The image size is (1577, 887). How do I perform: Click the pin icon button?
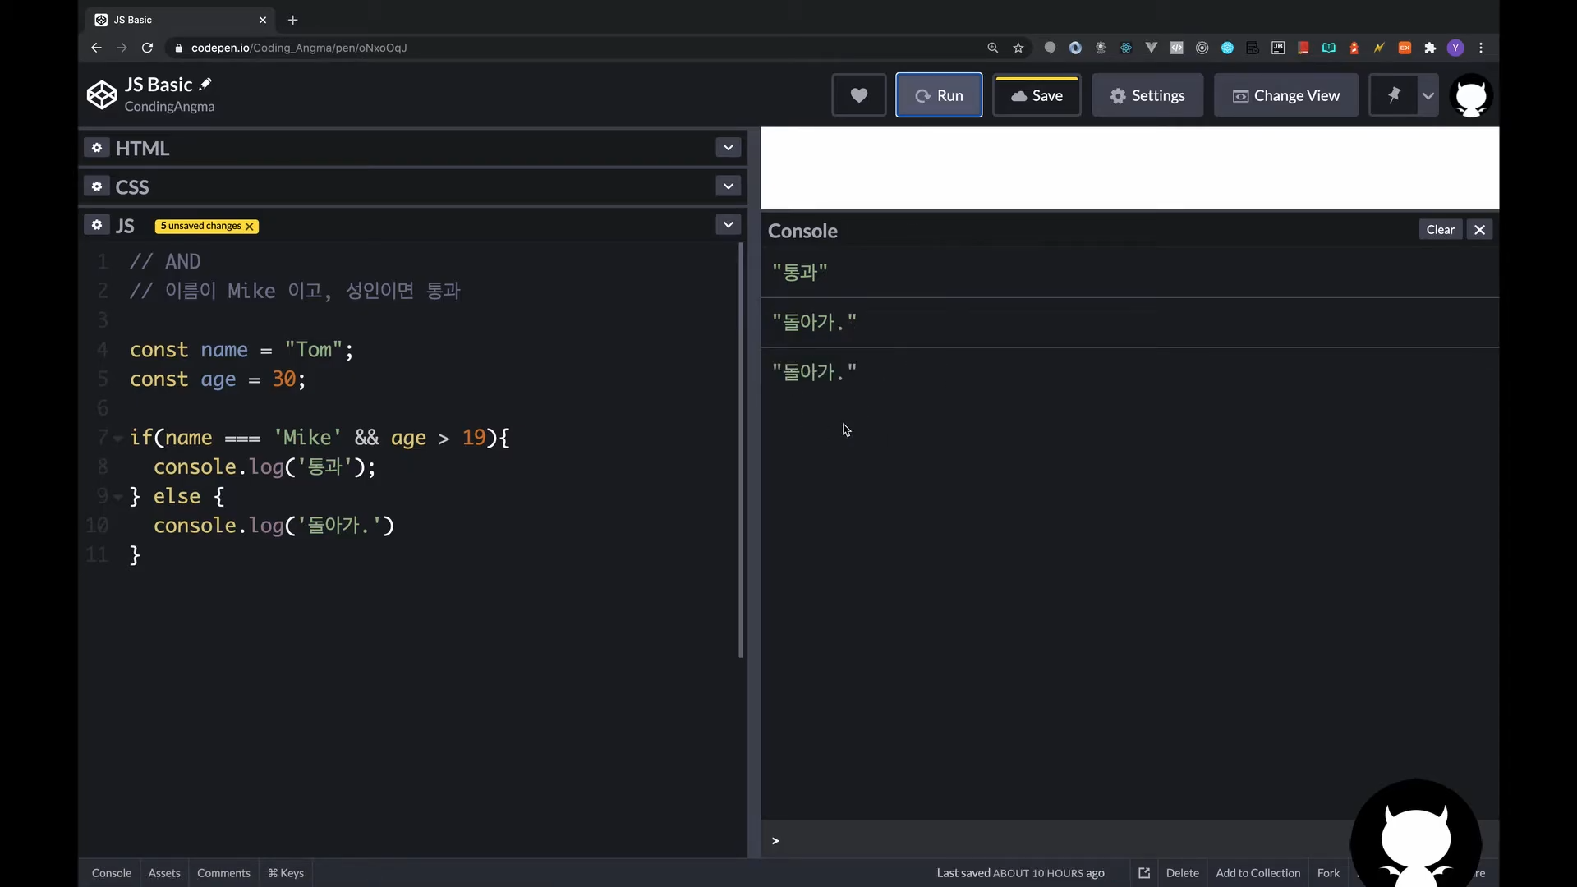click(1394, 95)
